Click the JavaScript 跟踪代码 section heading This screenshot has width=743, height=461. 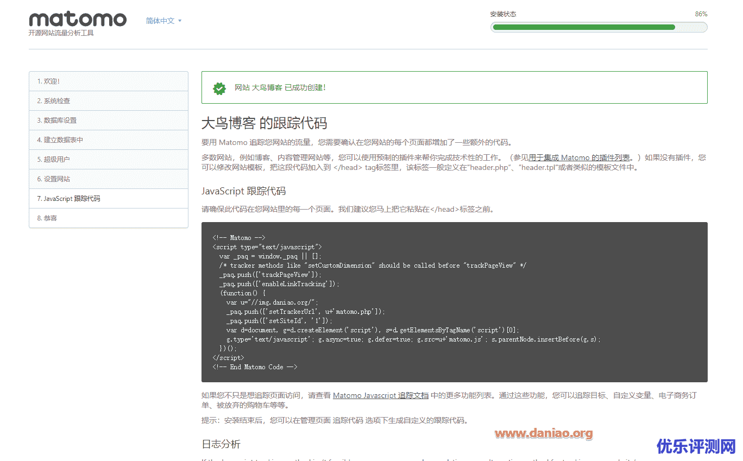pos(244,191)
